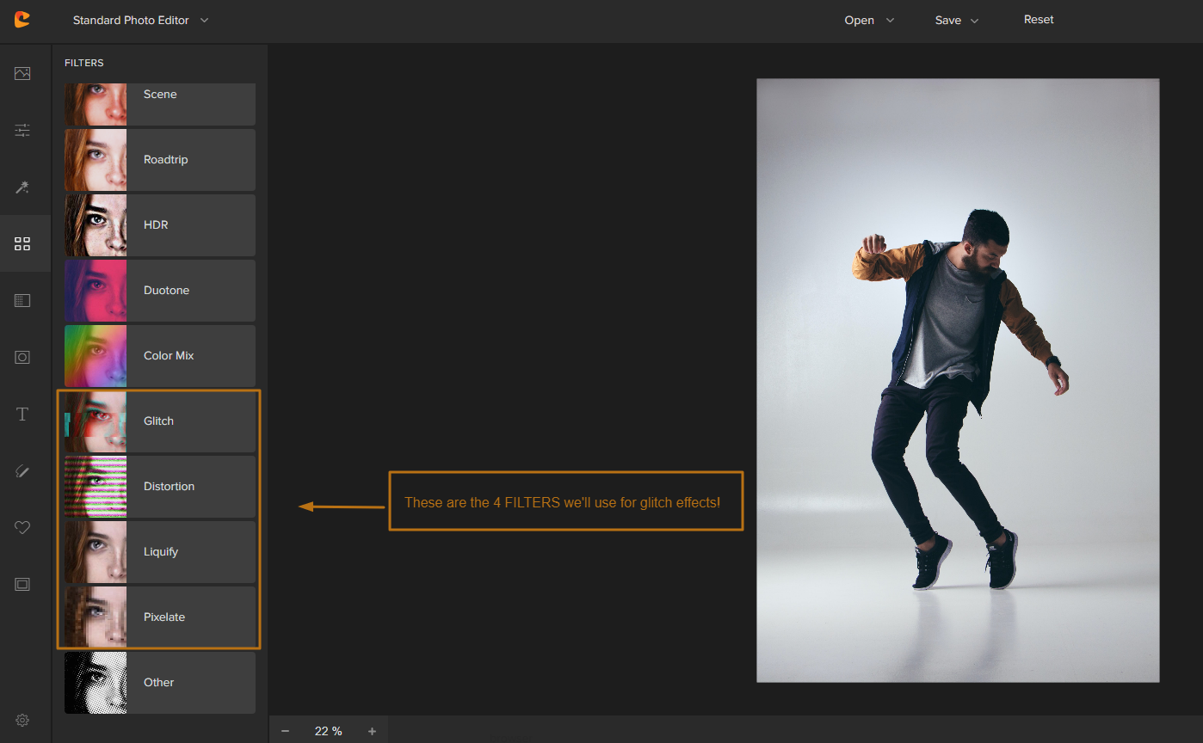
Task: Open the image manager sidebar icon
Action: click(x=22, y=74)
